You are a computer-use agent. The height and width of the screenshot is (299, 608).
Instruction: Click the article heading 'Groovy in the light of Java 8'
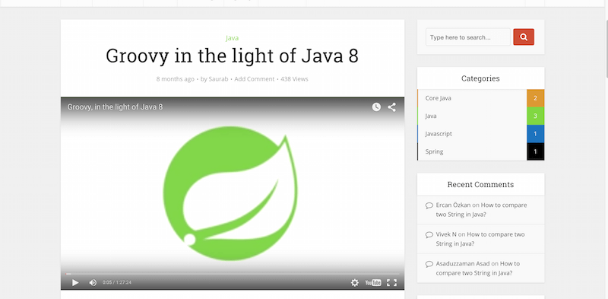tap(232, 56)
